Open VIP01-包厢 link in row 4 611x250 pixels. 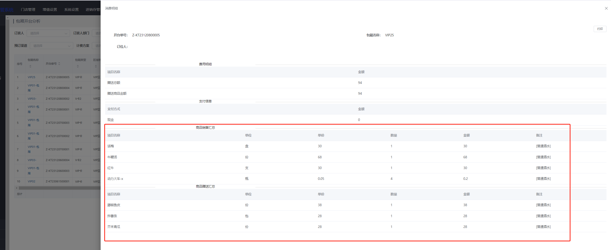(x=33, y=109)
